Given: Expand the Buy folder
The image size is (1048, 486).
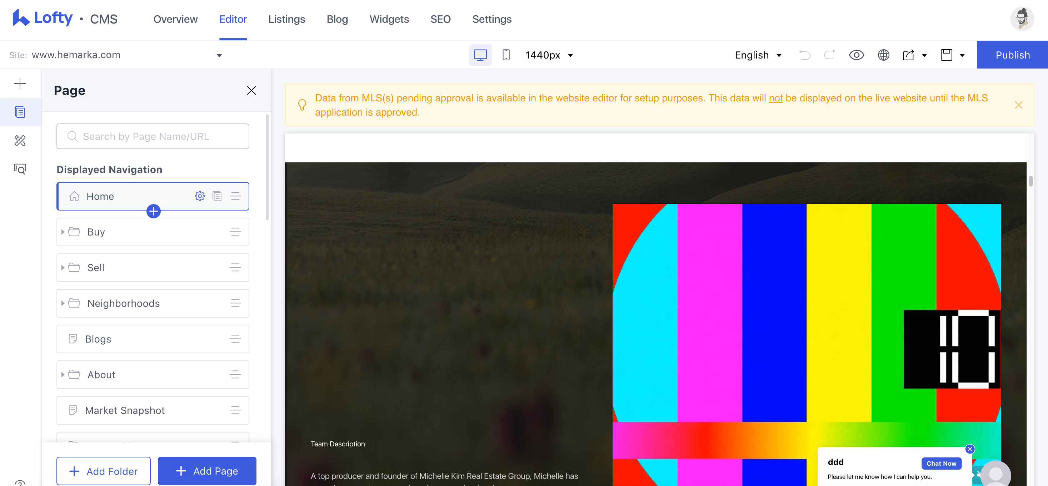Looking at the screenshot, I should [x=63, y=232].
